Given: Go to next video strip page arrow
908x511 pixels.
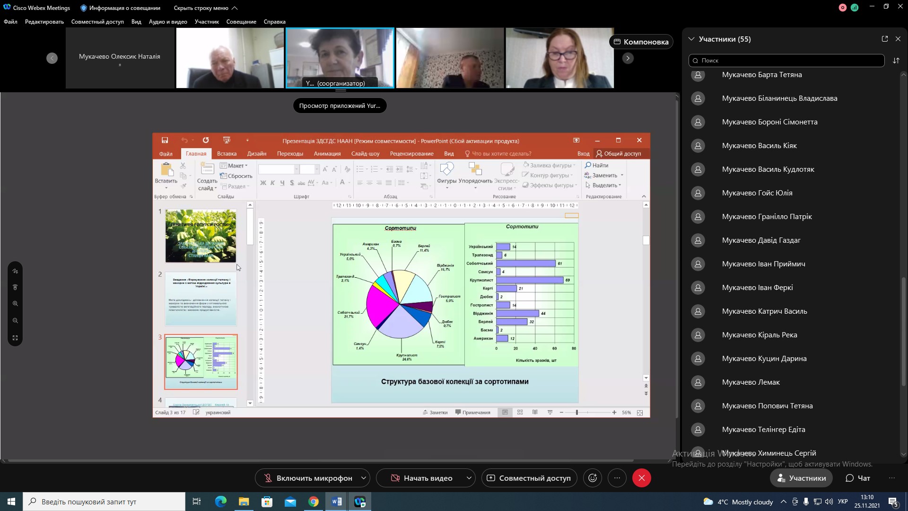Looking at the screenshot, I should [628, 58].
